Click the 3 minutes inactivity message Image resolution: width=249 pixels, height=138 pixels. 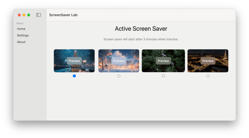point(141,39)
